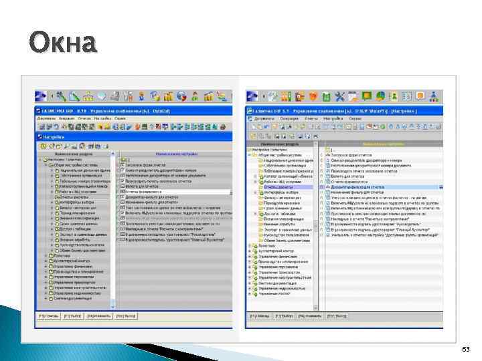Select row Валюта для отчетов in left window list
Screen dimensions: 482x361
pyautogui.click(x=175, y=187)
